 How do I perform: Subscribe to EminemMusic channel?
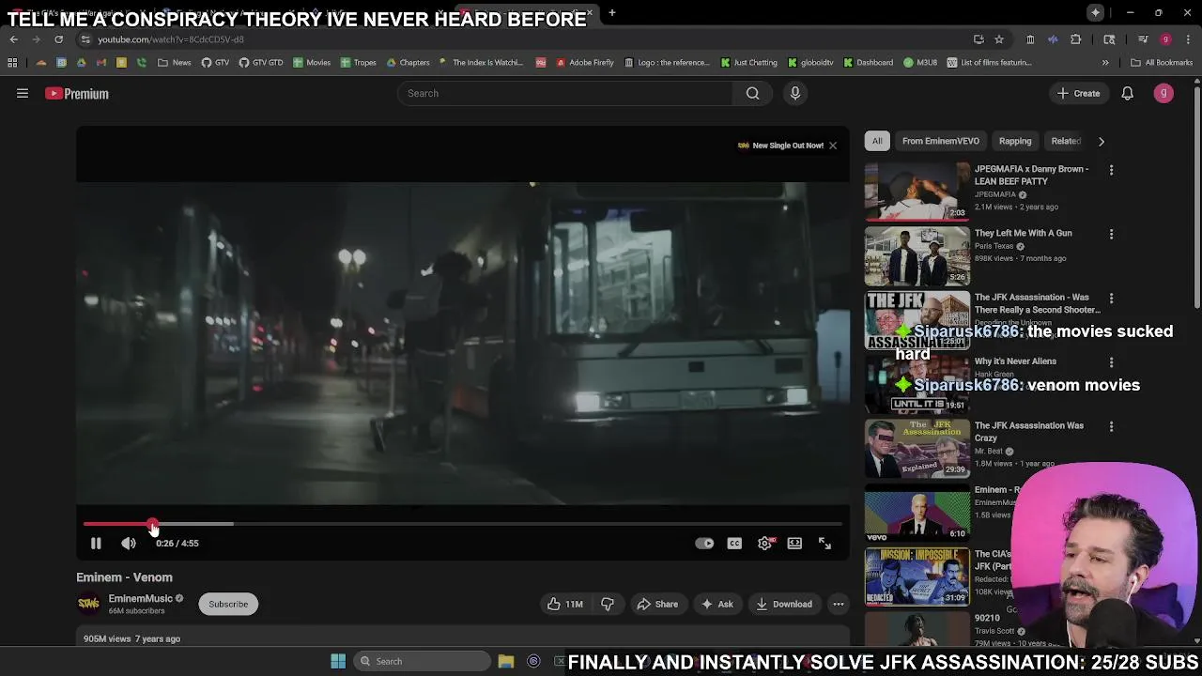[x=228, y=604]
